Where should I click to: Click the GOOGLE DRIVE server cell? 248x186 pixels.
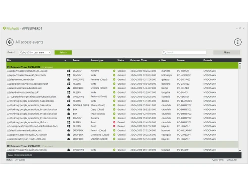[x=81, y=105]
